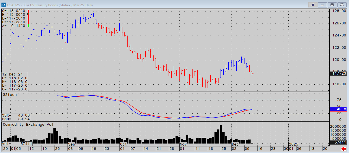Screen dimensions: 349x153
Task: Close the USAH25 chart window
Action: [x=342, y=5]
